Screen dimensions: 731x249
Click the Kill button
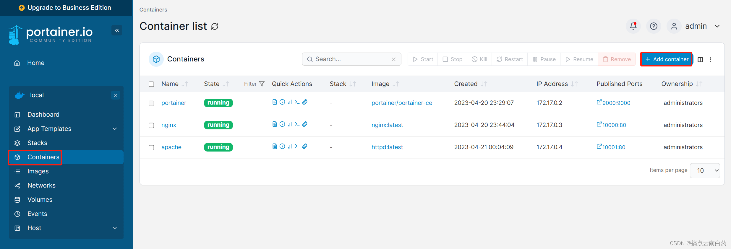click(x=479, y=59)
